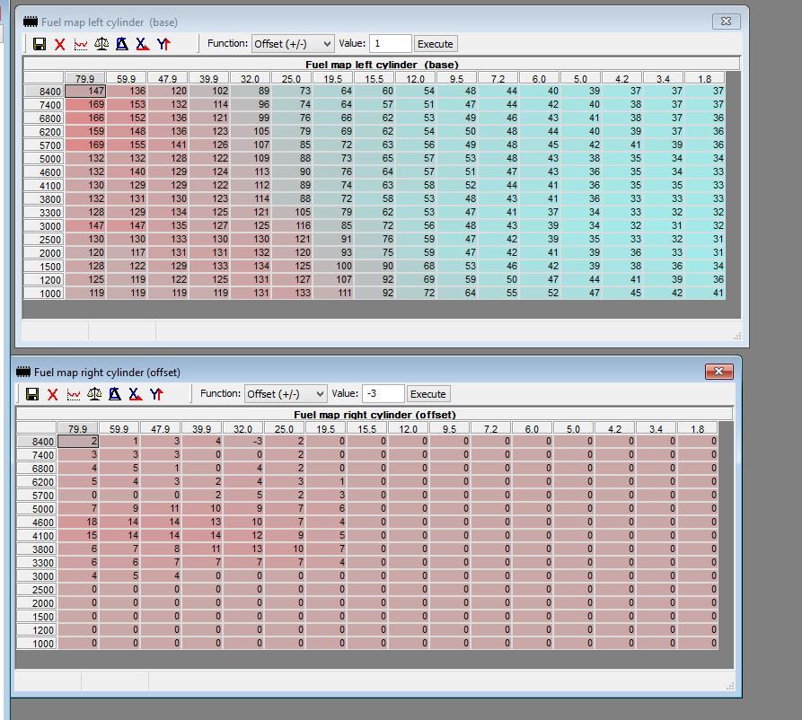Select 8400 row header in left cylinder map
802x720 pixels.
44,92
